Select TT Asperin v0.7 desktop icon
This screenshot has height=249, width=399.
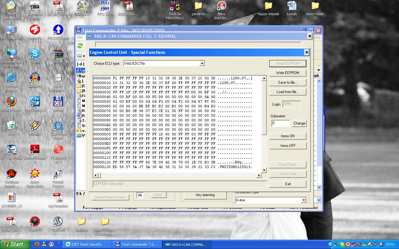pyautogui.click(x=58, y=154)
